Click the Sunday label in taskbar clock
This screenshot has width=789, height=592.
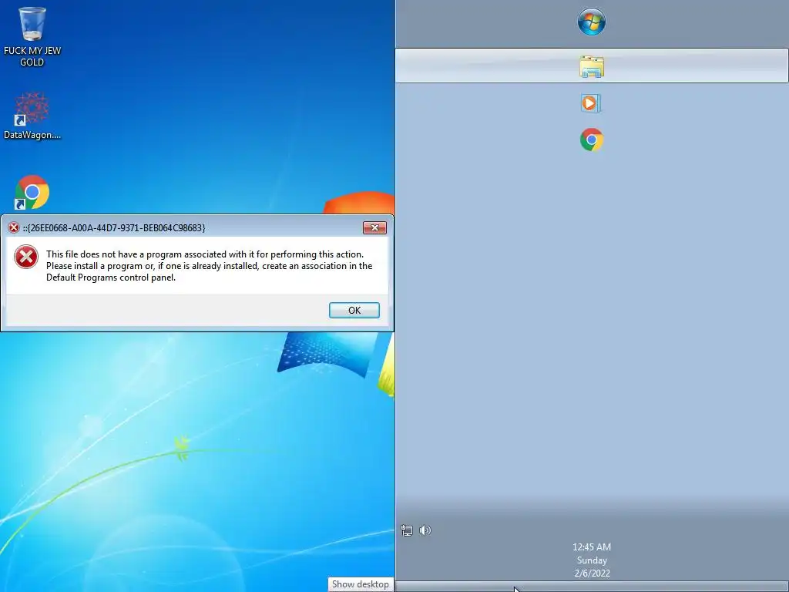(592, 560)
